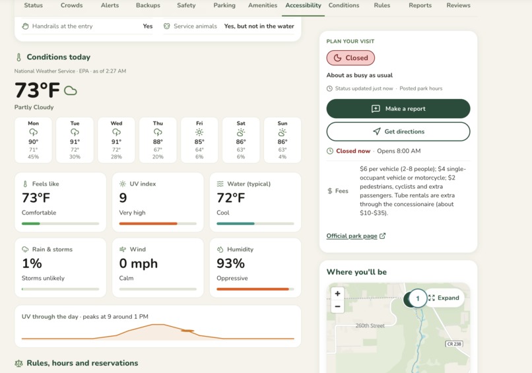Click the 'Partly Cloudy' label

pos(34,107)
